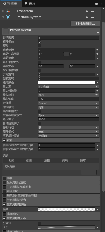Click the 起始大小 field showing 60
The width and height of the screenshot is (105, 232).
pos(51,66)
